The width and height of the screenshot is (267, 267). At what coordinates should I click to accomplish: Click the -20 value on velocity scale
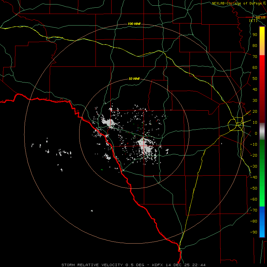(x=254, y=155)
